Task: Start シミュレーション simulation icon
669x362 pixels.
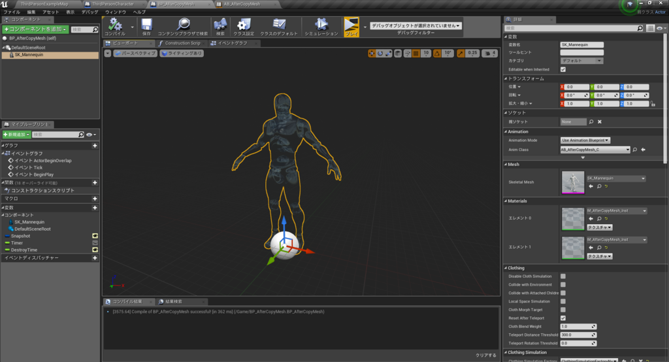Action: (x=321, y=24)
